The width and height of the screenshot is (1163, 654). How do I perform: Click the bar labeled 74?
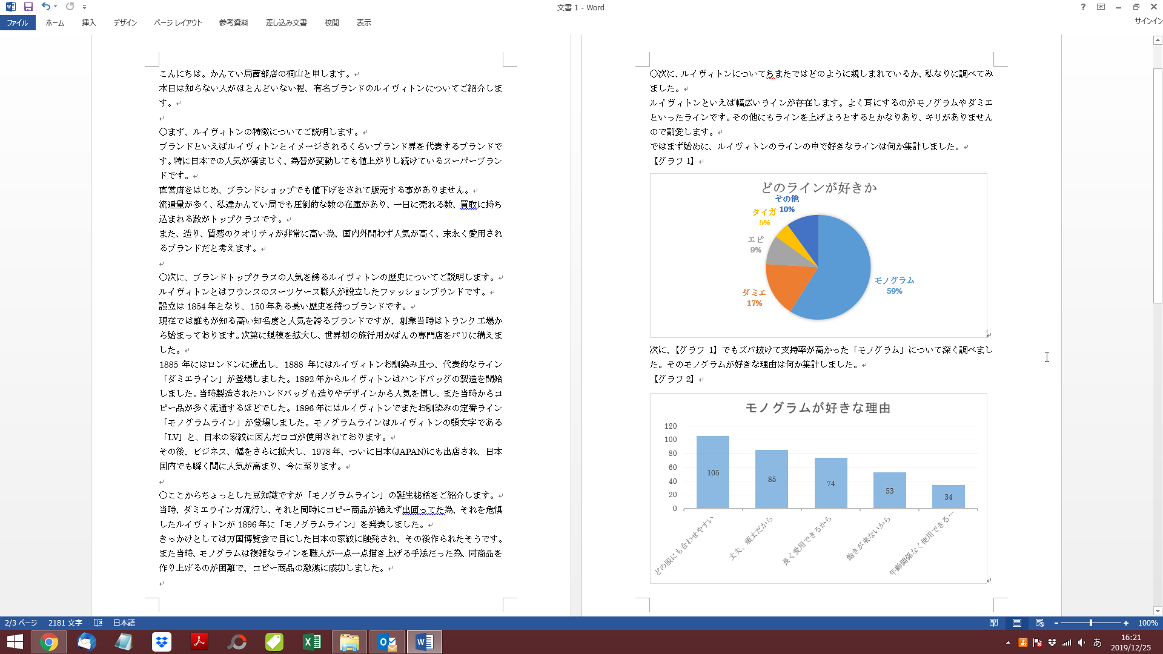830,483
